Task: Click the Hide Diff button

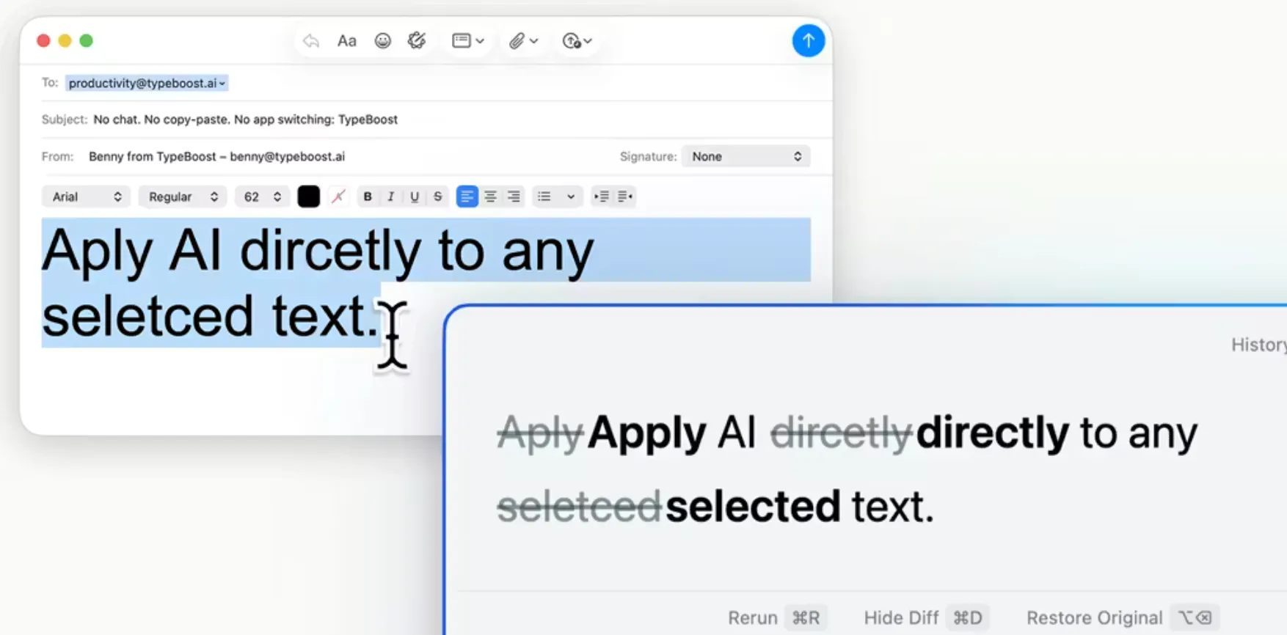Action: click(927, 617)
